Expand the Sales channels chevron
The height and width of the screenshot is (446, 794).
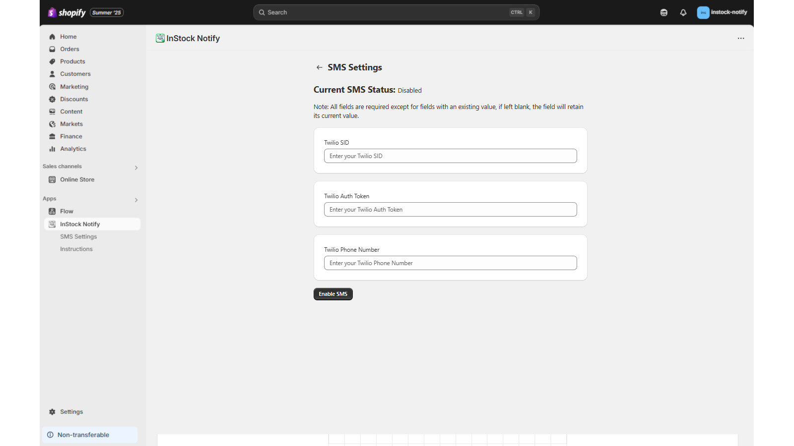136,167
